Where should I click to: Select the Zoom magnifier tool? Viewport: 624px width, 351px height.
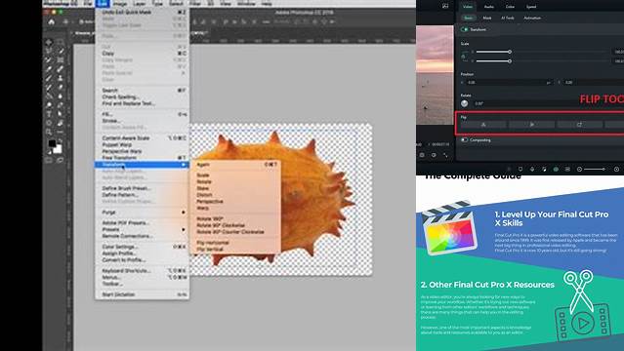click(x=49, y=132)
